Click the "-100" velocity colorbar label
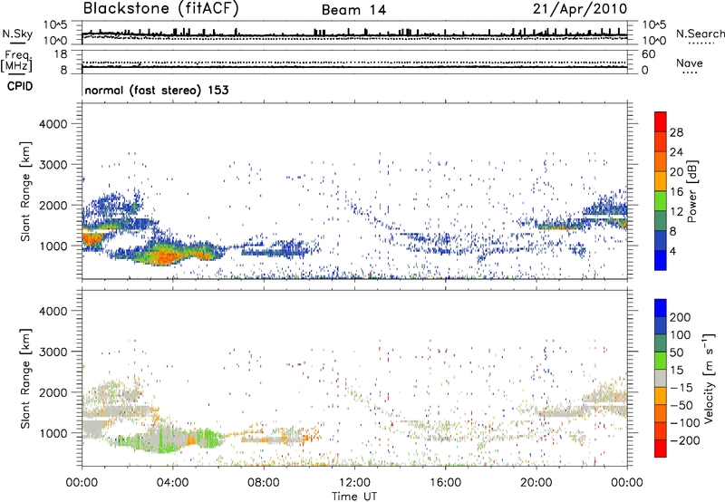This screenshot has width=725, height=502. (x=685, y=423)
